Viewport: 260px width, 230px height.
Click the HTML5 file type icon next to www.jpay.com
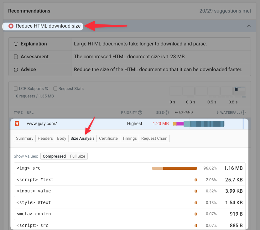click(x=18, y=123)
